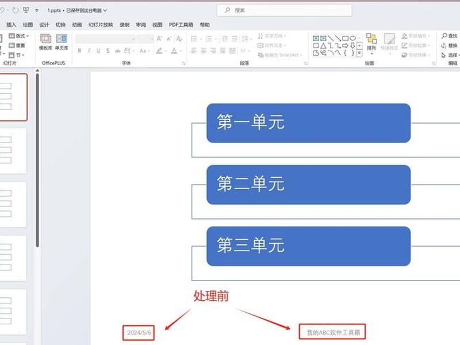Click the 单页库 single page library icon
Screen dimensions: 460x345
62,42
